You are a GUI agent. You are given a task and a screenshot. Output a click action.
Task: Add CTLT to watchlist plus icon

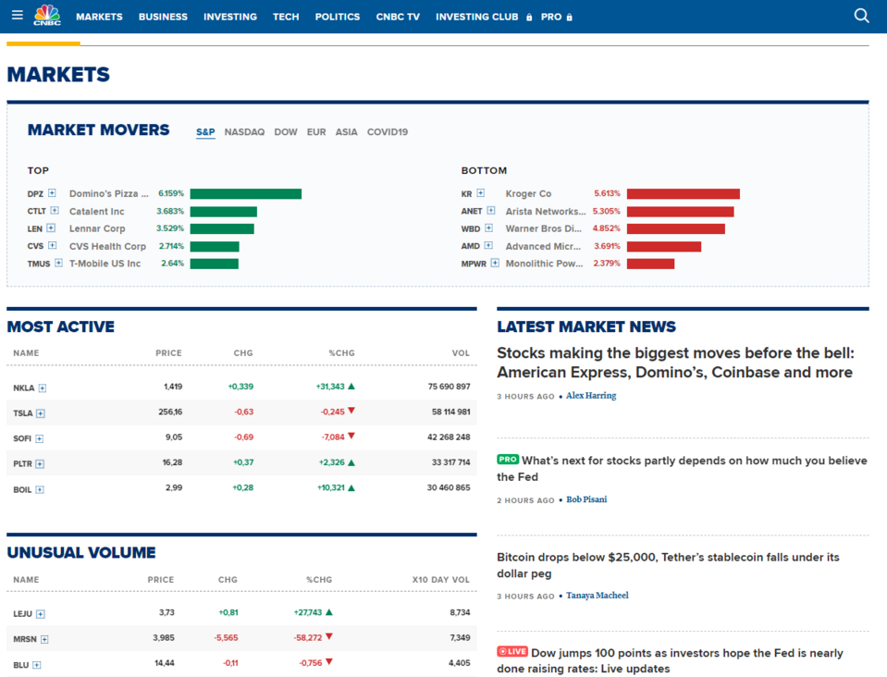tap(55, 210)
